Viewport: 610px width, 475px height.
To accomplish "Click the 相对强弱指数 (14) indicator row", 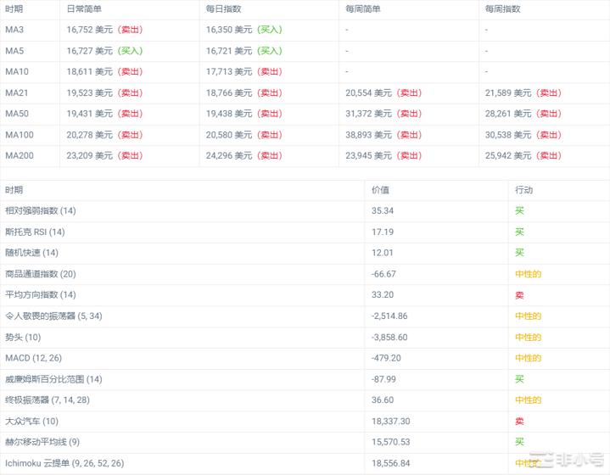I will point(40,211).
